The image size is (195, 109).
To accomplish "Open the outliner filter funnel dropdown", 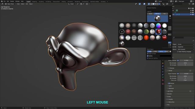I will pos(190,4).
